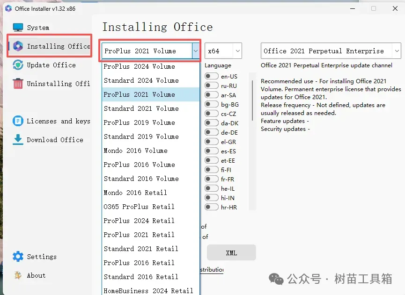Enable the hi-IN language toggle

[212, 198]
